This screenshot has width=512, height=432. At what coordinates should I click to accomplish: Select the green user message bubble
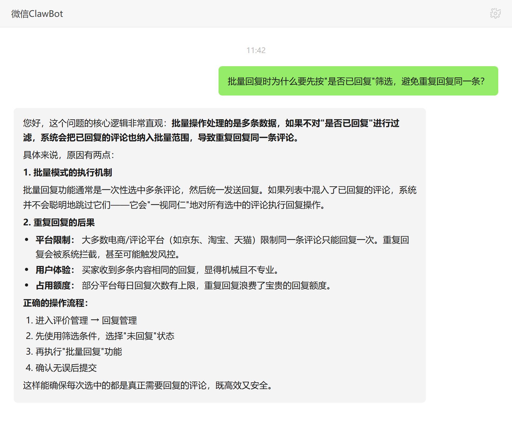(x=358, y=81)
